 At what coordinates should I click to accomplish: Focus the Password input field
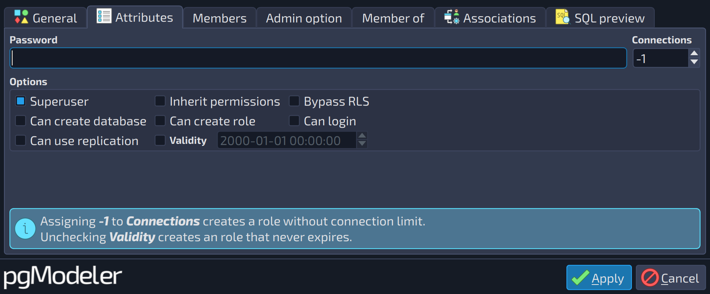coord(318,58)
